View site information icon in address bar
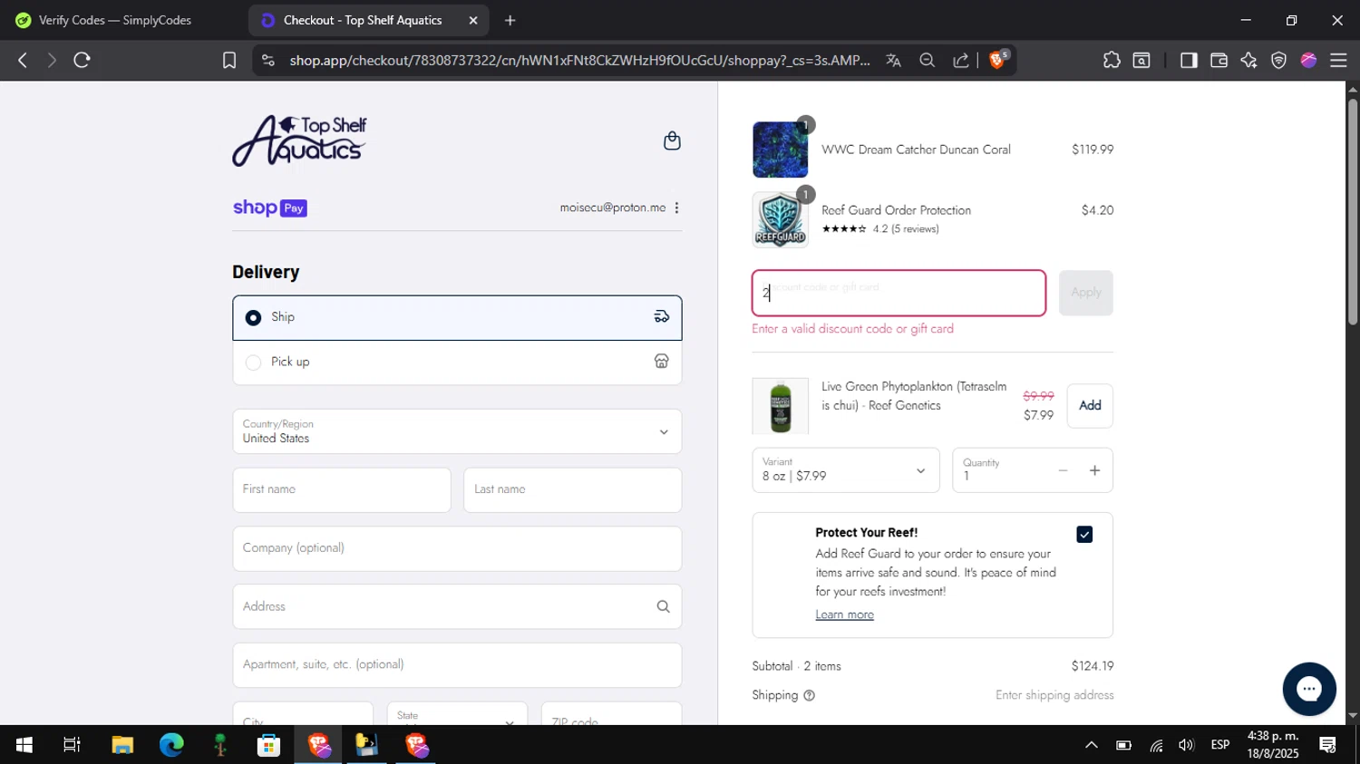Image resolution: width=1360 pixels, height=764 pixels. (267, 60)
